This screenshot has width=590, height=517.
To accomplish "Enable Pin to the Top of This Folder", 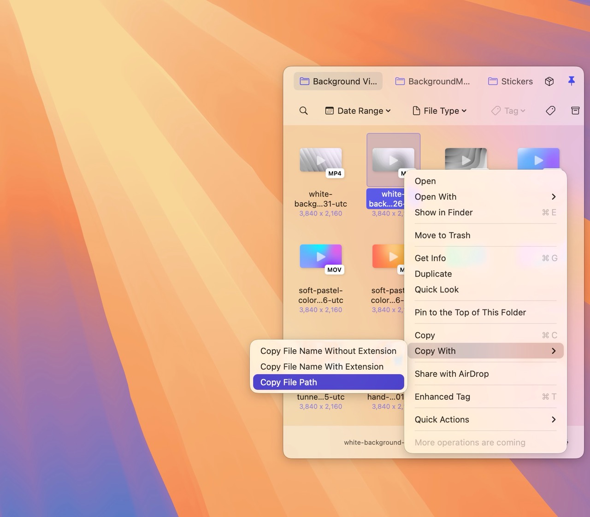I will pos(470,312).
